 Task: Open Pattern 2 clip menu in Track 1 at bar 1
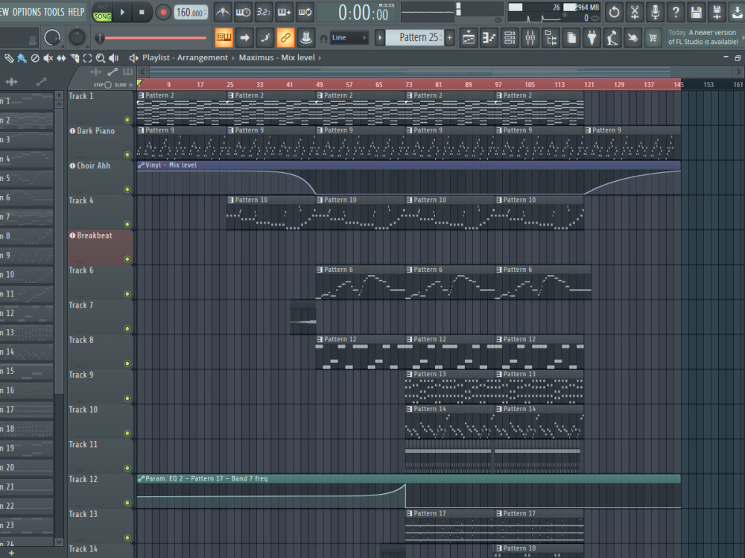click(x=141, y=95)
